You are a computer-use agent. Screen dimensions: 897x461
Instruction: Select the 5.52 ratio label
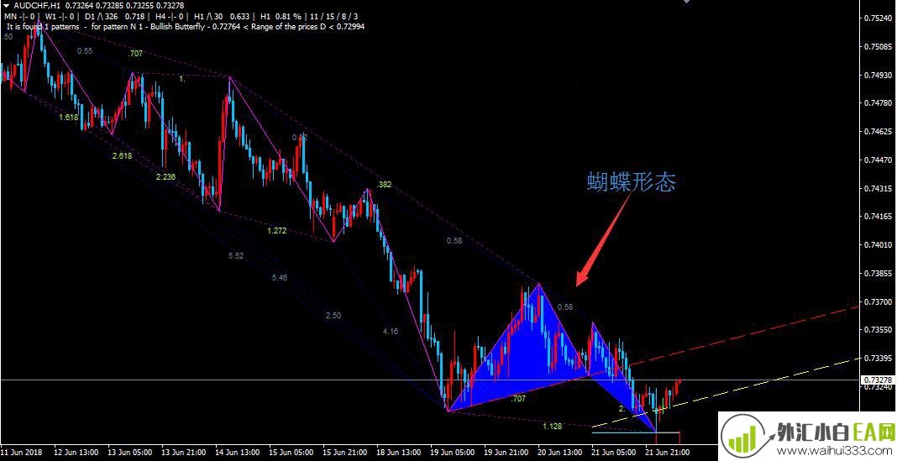coord(236,255)
